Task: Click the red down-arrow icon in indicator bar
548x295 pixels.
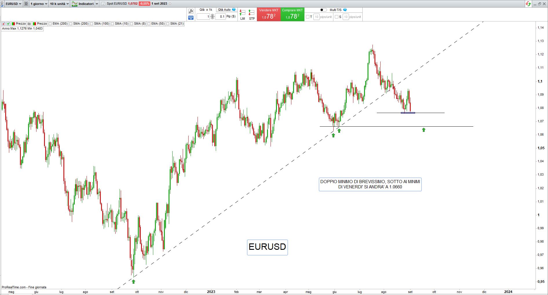Action: (3, 24)
